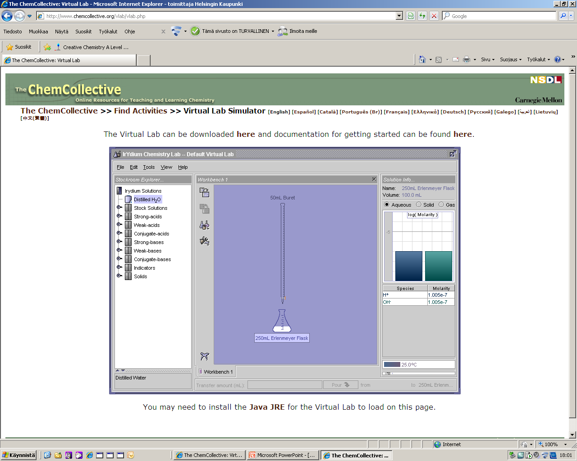Click the green checkmark site-safe icon
The width and height of the screenshot is (577, 461).
(x=195, y=31)
